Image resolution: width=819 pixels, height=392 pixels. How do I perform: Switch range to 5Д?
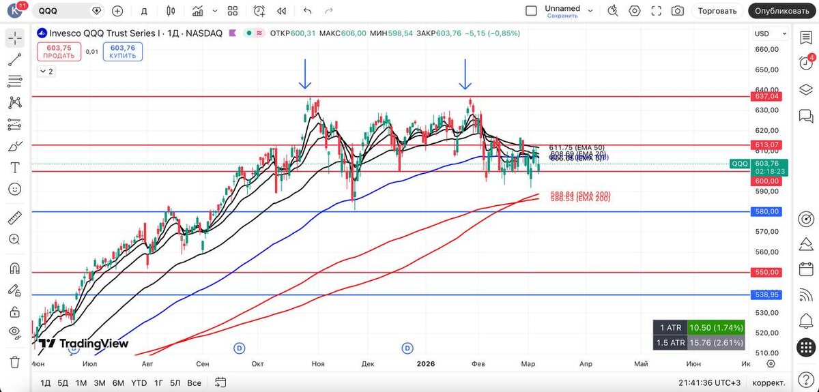63,382
